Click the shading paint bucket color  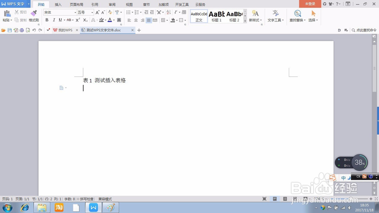pos(173,20)
